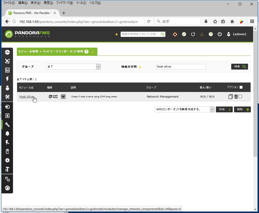Image resolution: width=259 pixels, height=213 pixels.
Task: Duplicate the Host Alive component
Action: (231, 97)
